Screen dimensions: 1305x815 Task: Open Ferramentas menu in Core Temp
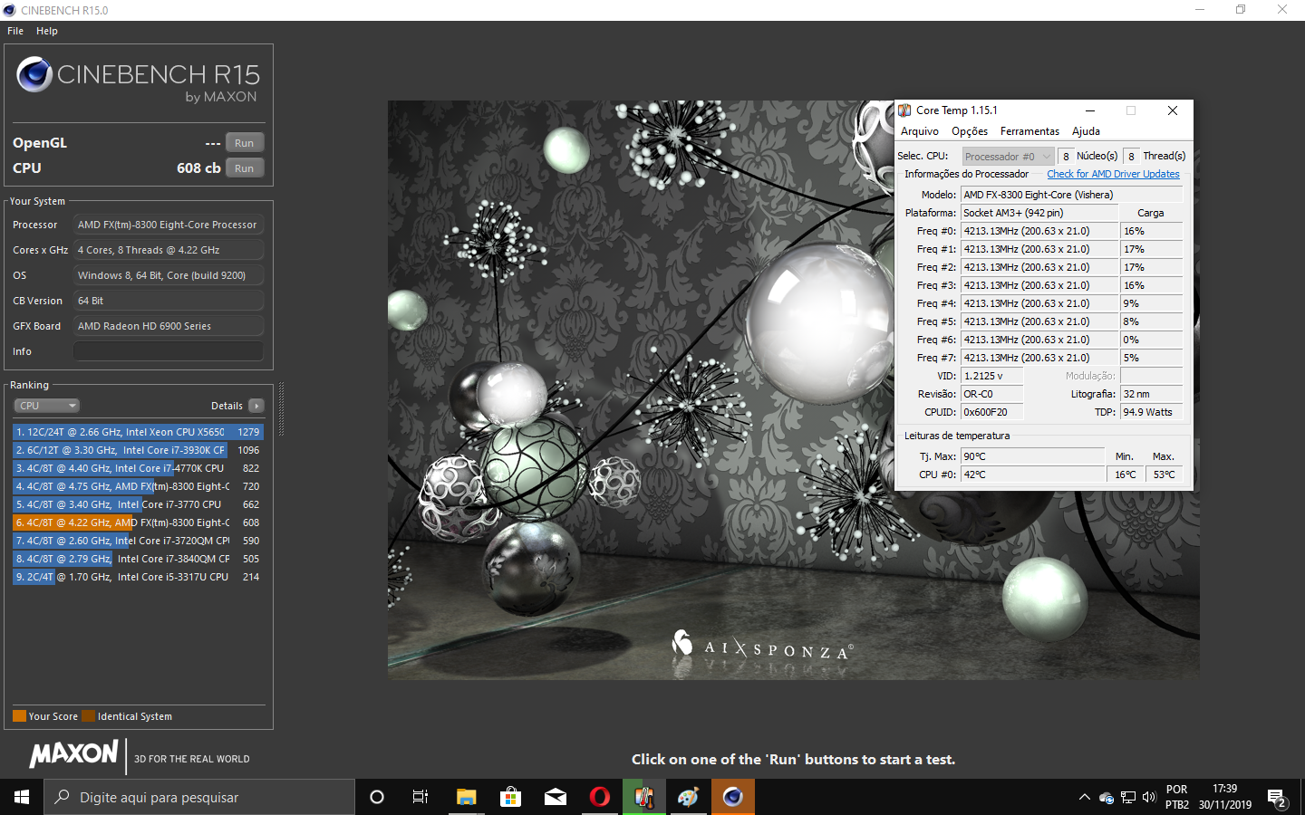tap(1029, 131)
